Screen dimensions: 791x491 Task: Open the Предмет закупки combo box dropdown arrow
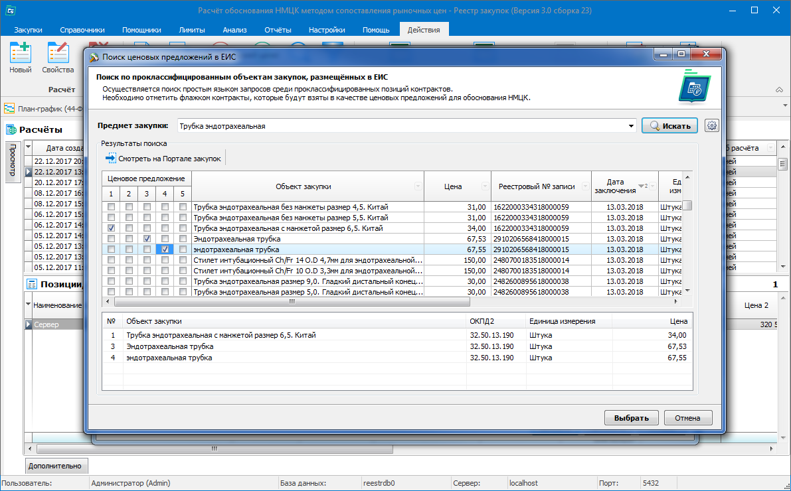(631, 126)
